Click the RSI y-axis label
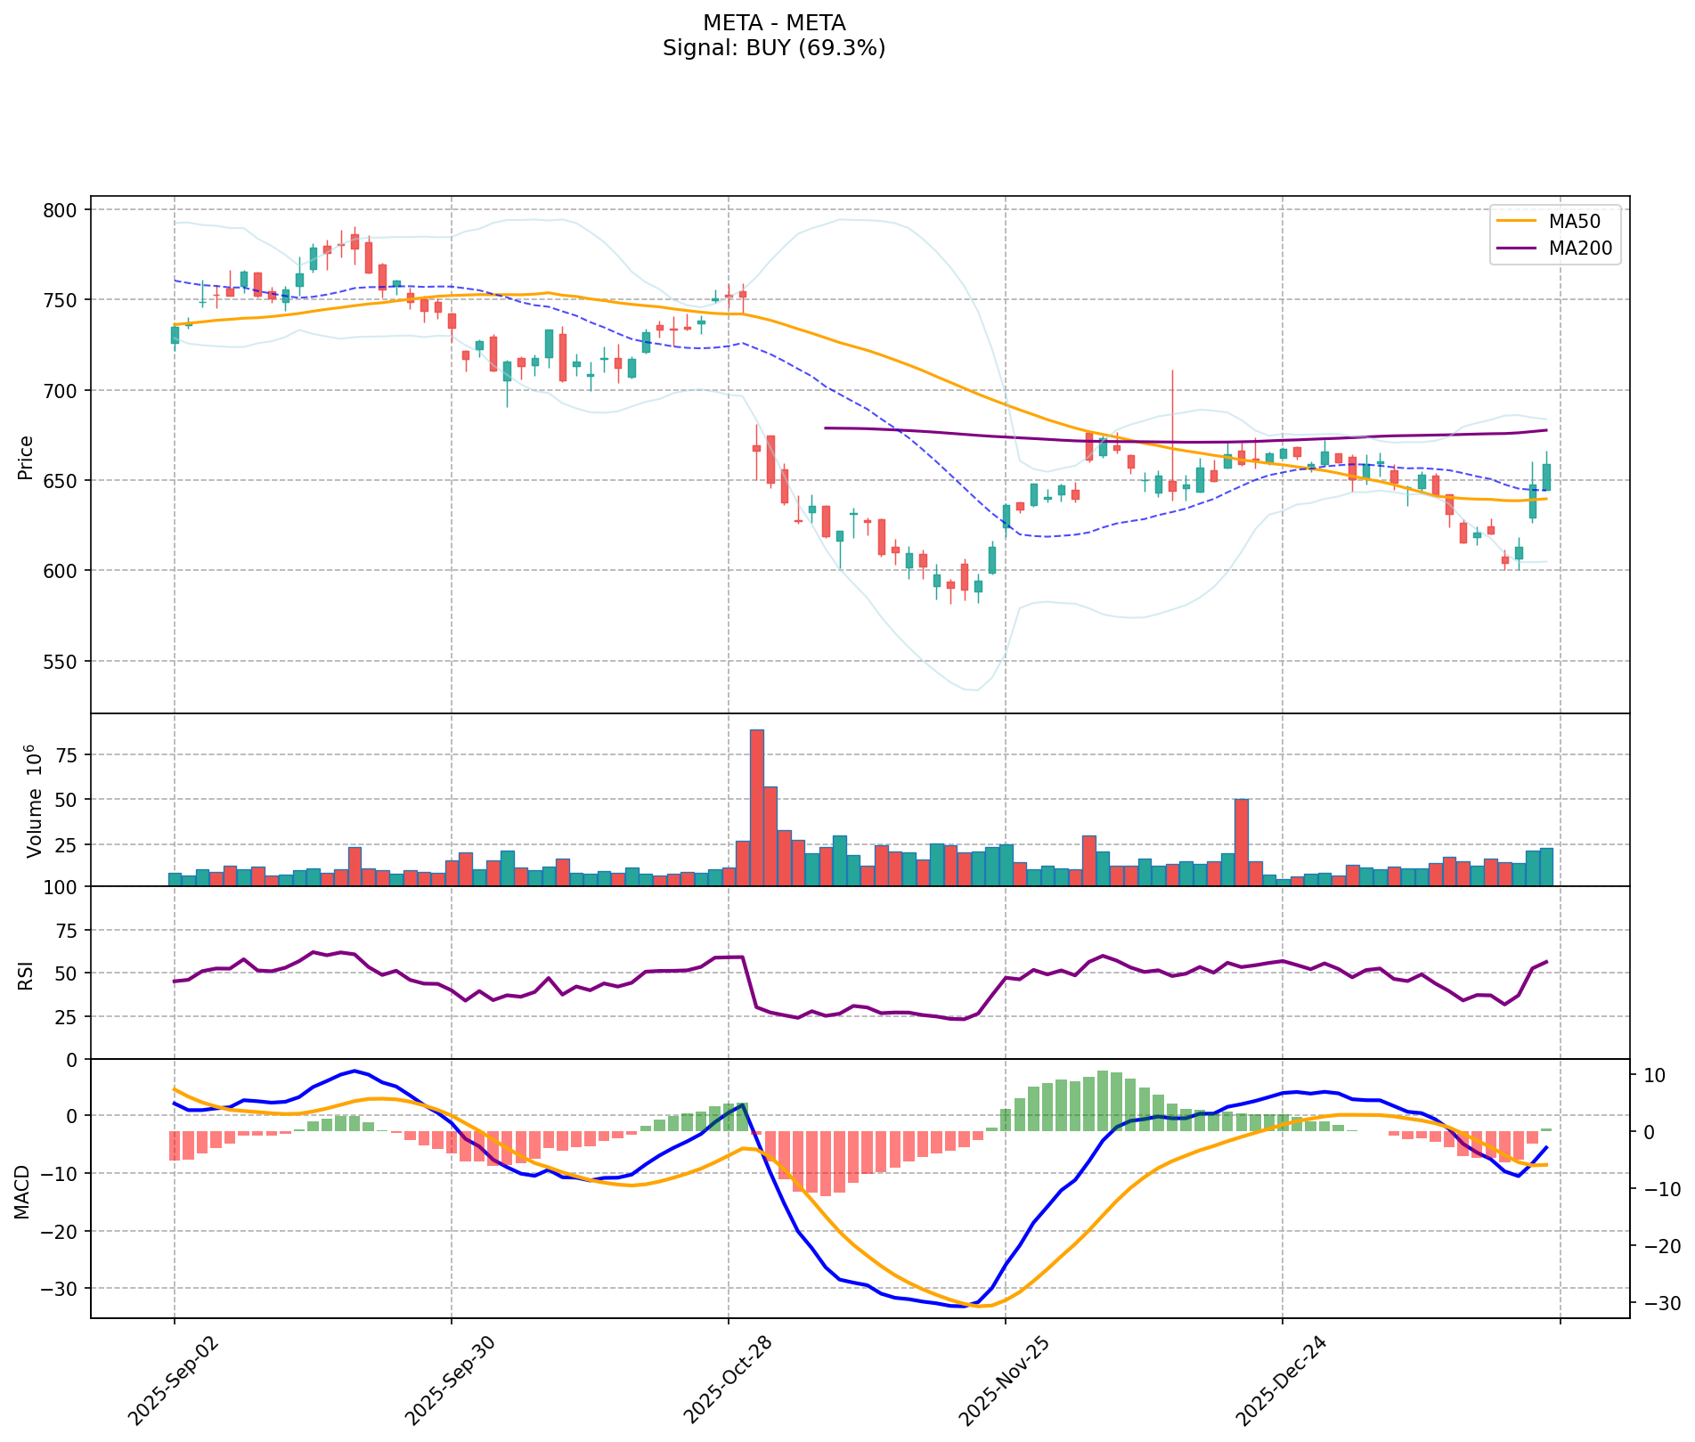1695x1442 pixels. [x=26, y=974]
